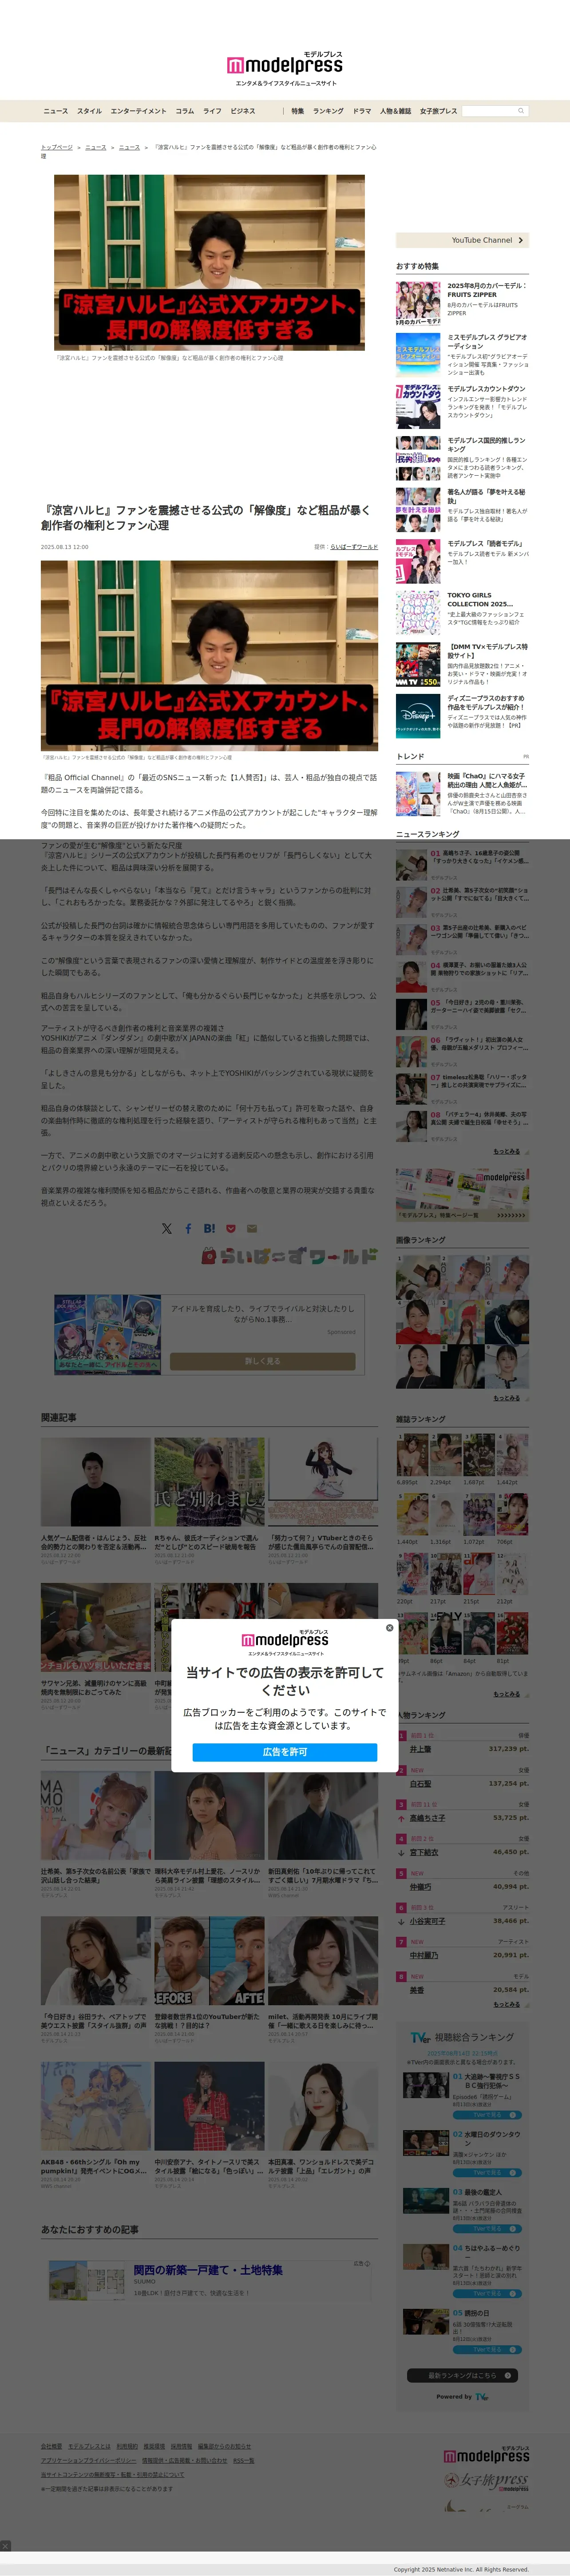Go to ドラマ in the top nav
570x2576 pixels.
[362, 111]
